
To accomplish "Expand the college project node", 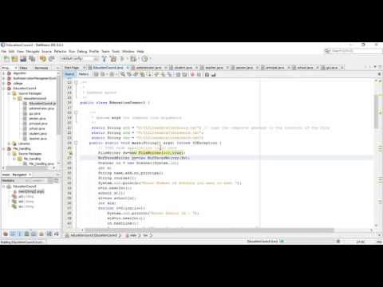I will click(4, 83).
